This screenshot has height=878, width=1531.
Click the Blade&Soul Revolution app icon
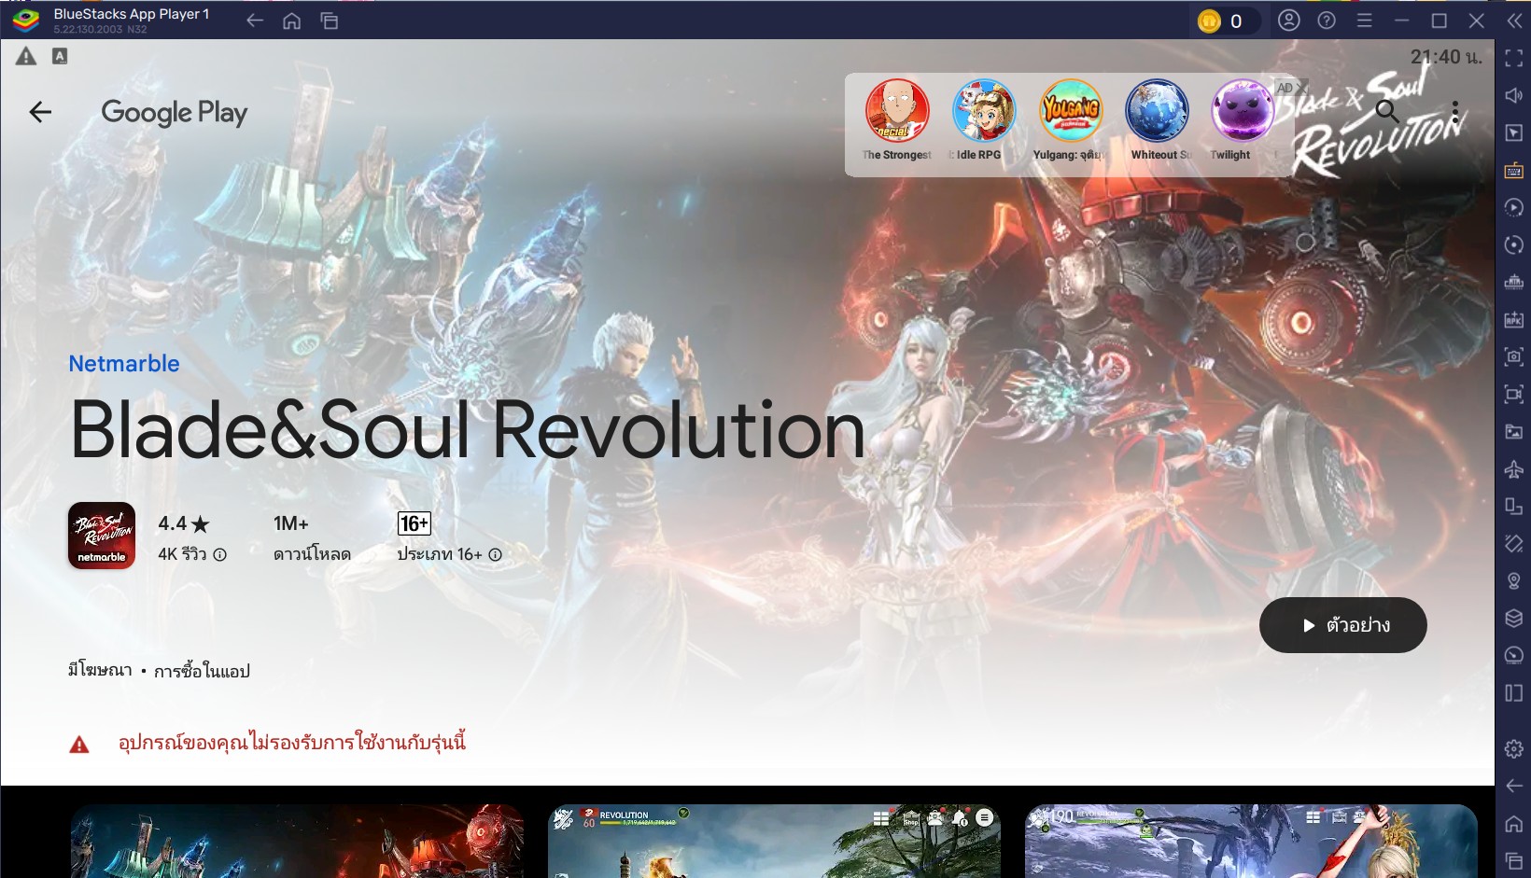(x=102, y=536)
